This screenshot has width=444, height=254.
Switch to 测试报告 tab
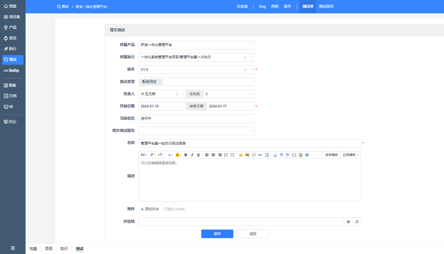326,6
